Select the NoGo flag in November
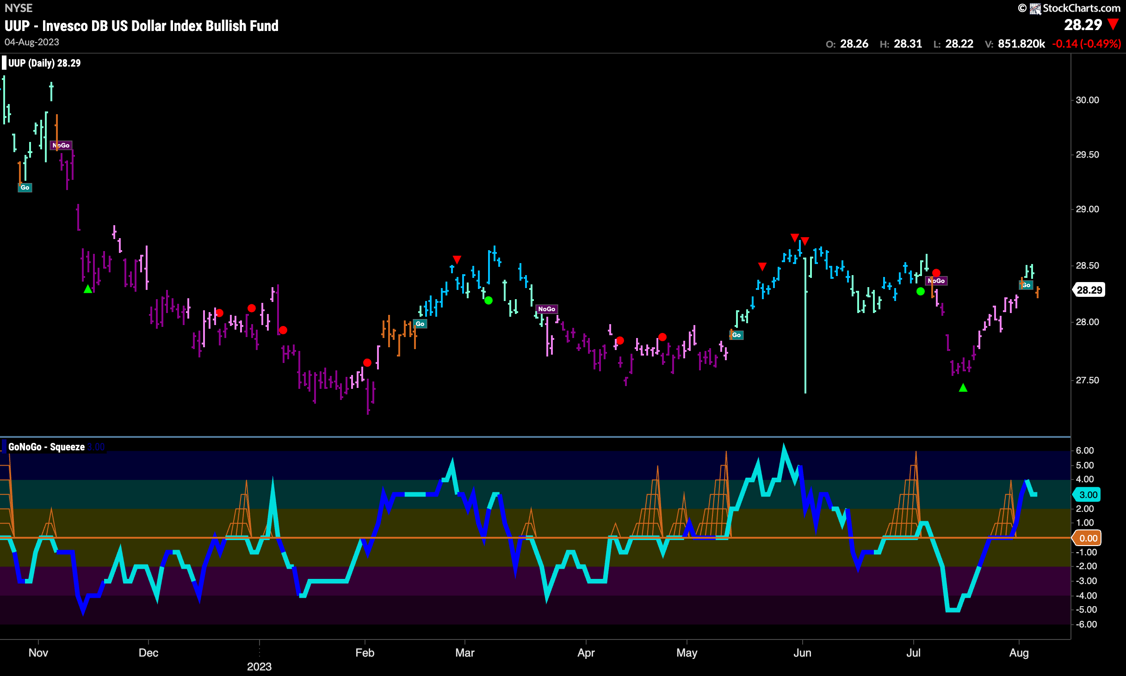The image size is (1126, 676). click(61, 145)
